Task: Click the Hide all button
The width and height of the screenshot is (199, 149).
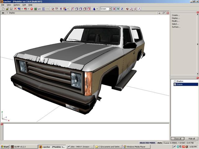Action: pyautogui.click(x=192, y=138)
